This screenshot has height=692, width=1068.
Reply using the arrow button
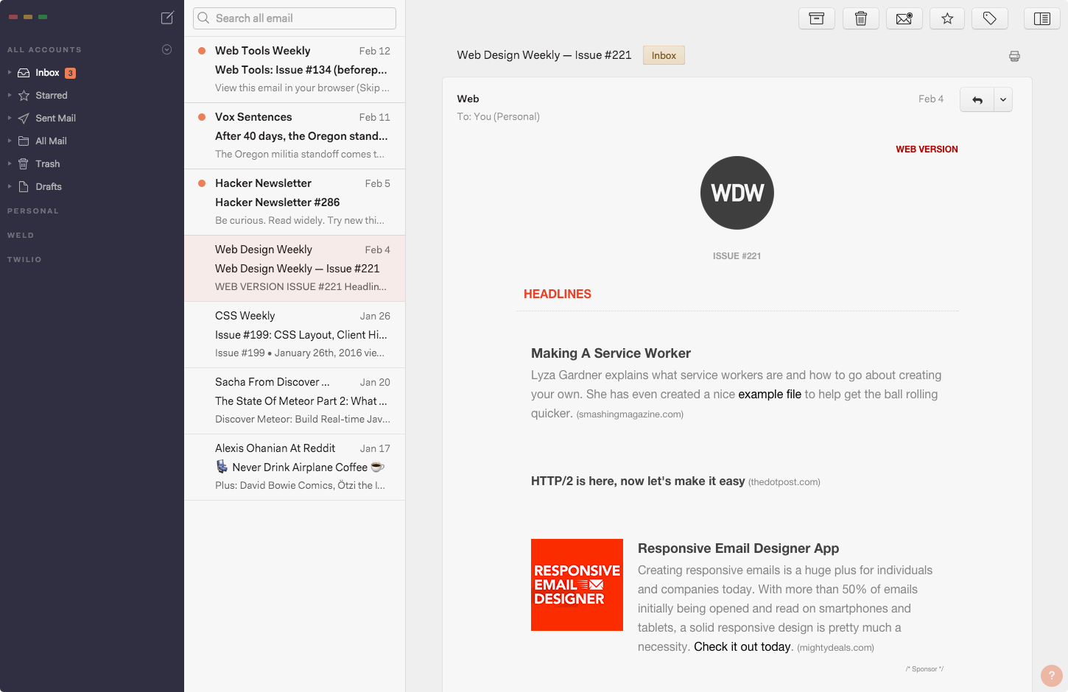click(977, 99)
